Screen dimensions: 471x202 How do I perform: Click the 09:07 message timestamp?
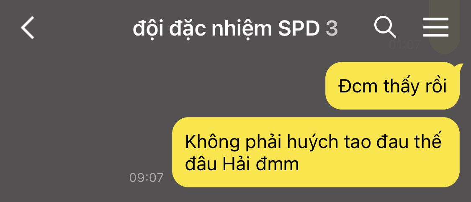pyautogui.click(x=147, y=177)
